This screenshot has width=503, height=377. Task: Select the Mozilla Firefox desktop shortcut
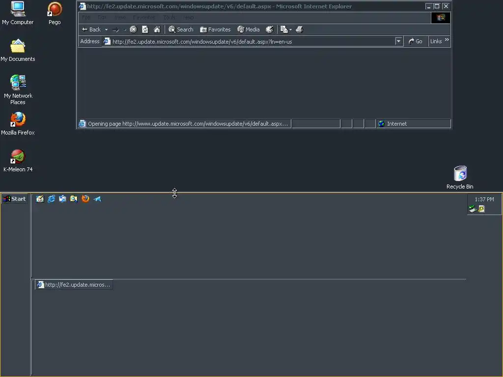18,124
